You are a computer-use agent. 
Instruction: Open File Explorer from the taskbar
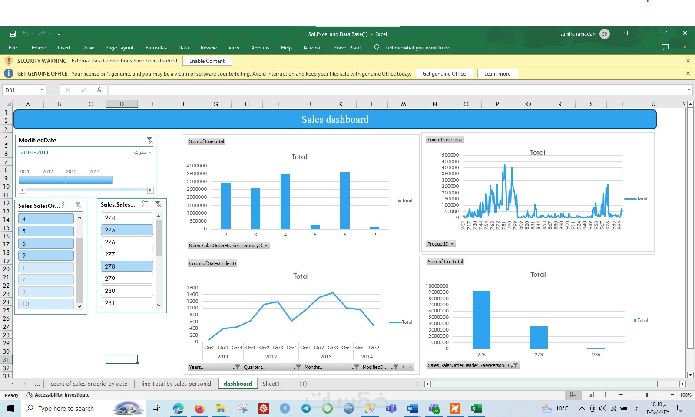(x=221, y=408)
